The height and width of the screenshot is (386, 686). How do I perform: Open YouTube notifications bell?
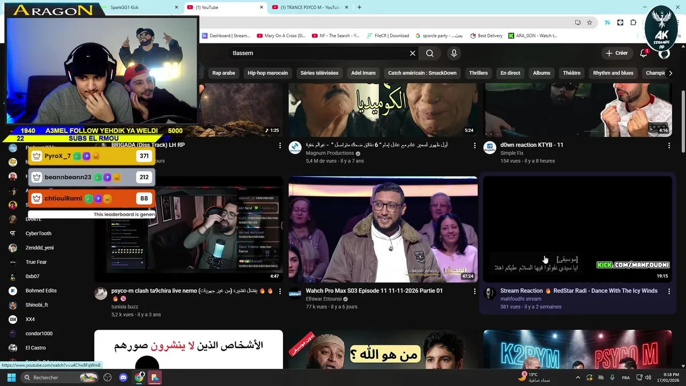(x=644, y=53)
